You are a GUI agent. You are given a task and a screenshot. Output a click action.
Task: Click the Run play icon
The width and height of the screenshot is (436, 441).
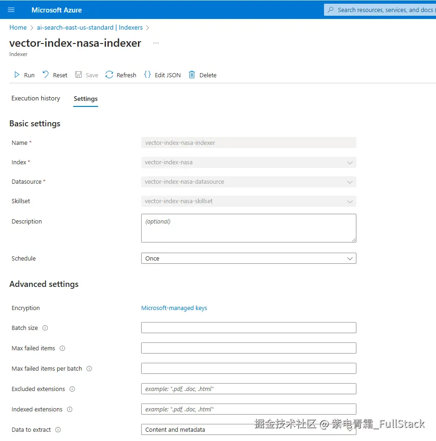17,75
